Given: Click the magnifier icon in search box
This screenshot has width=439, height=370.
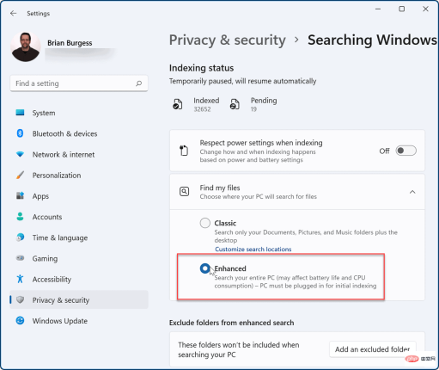Looking at the screenshot, I should 139,83.
